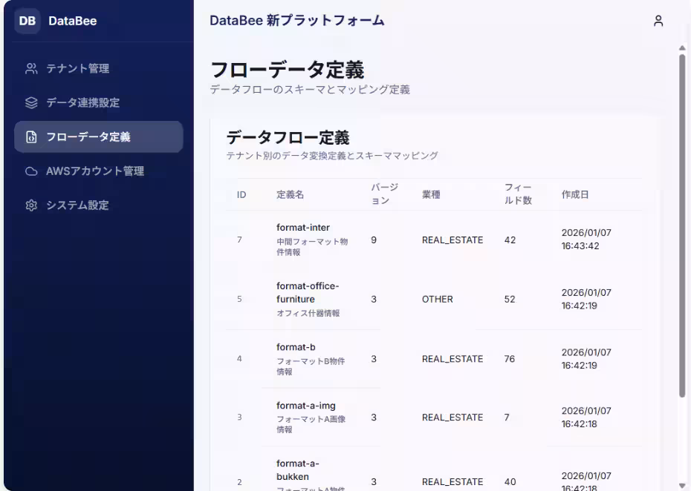Click the scrollbar up arrow

pyautogui.click(x=682, y=48)
